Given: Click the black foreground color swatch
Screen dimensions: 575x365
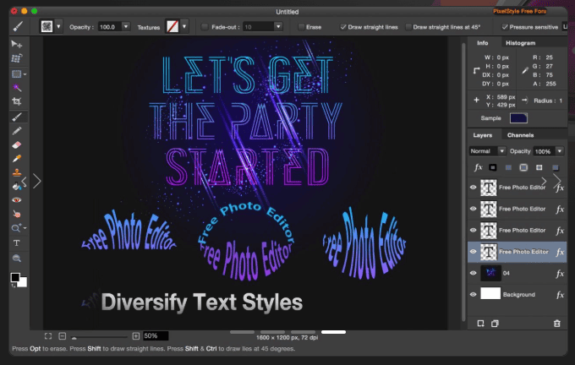Looking at the screenshot, I should pos(15,277).
